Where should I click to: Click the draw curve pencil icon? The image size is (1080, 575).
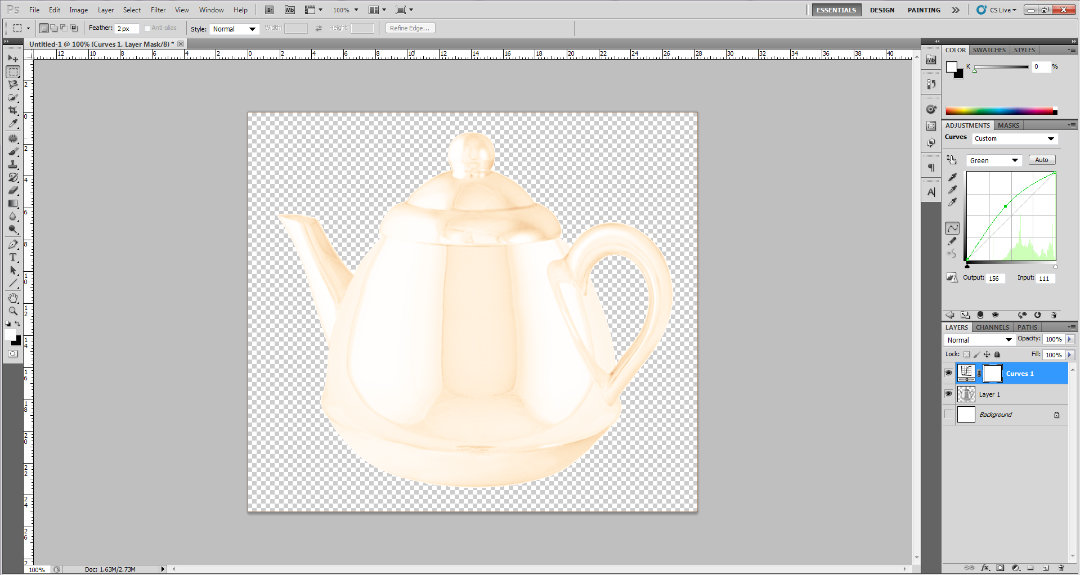point(952,241)
